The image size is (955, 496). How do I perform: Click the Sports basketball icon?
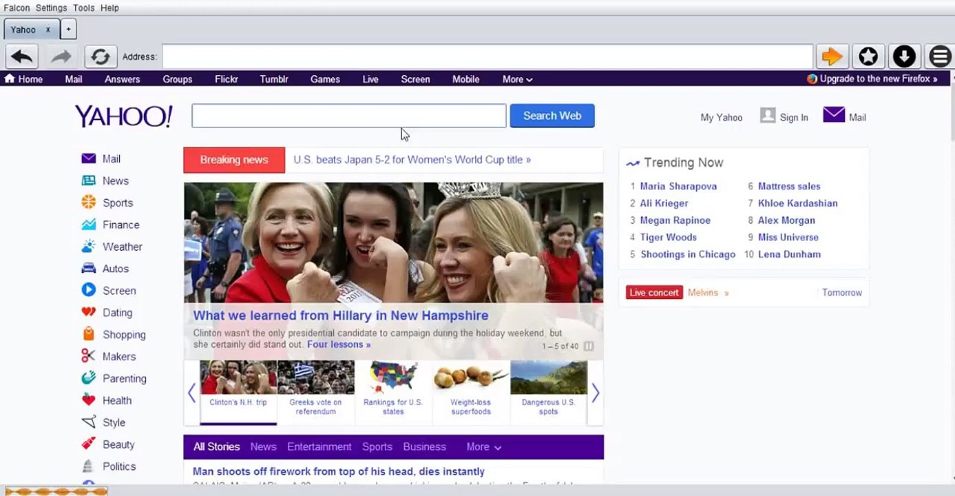tap(88, 203)
